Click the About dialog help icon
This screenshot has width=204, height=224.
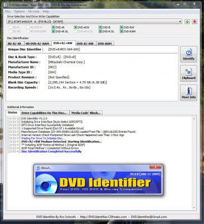(38, 168)
